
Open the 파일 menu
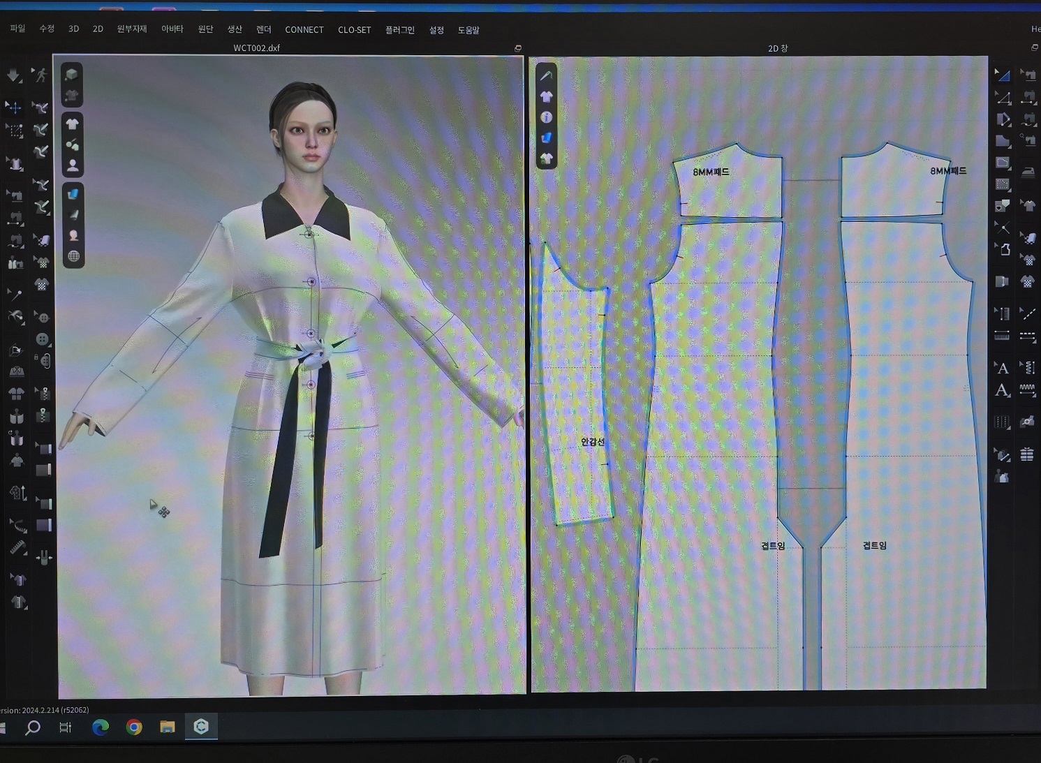tap(17, 29)
